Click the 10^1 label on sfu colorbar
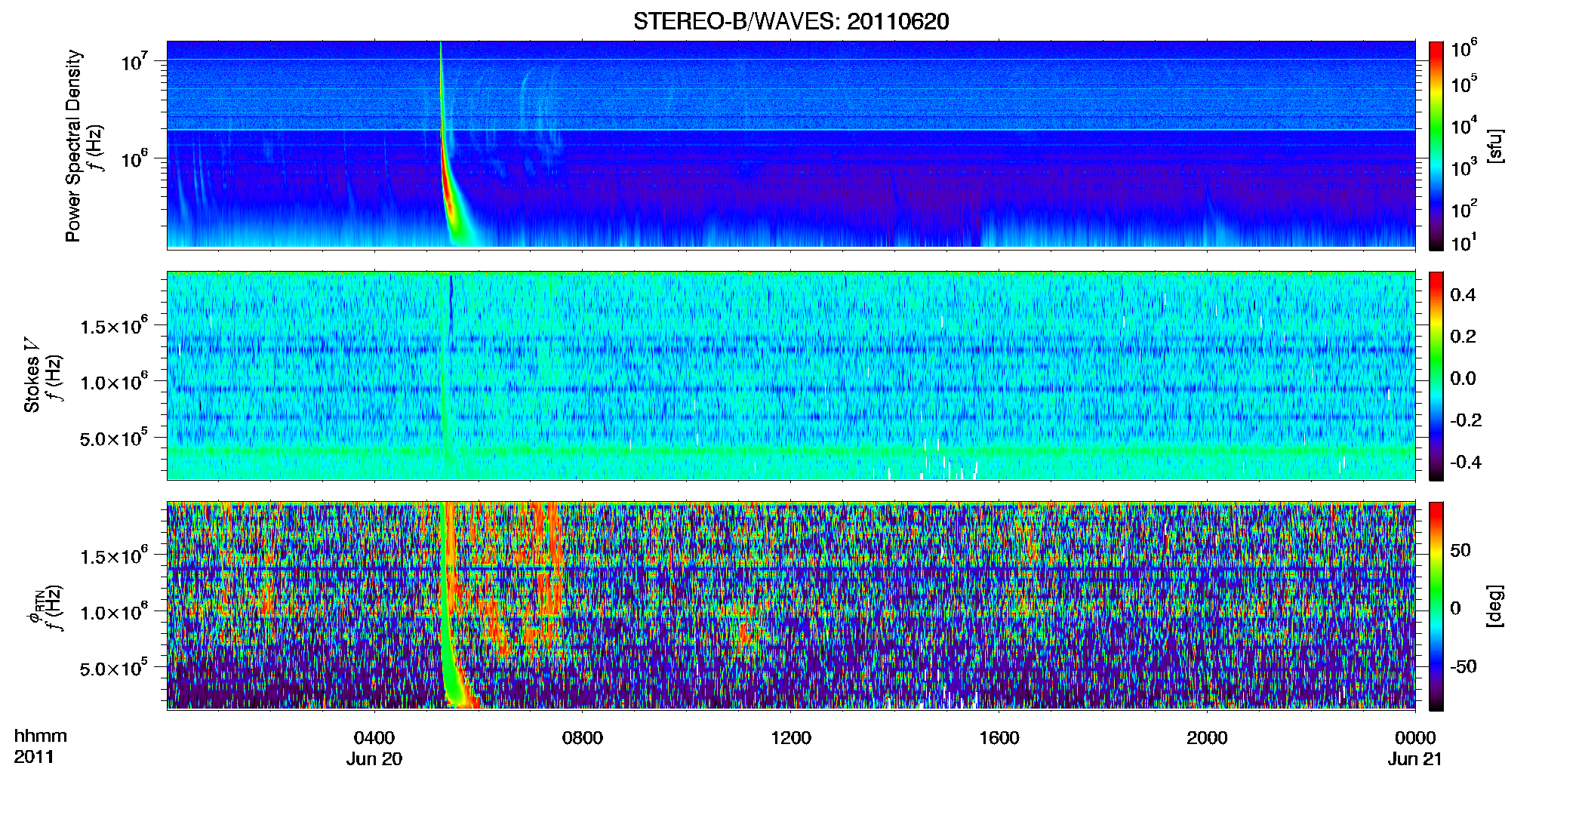The height and width of the screenshot is (815, 1582). pos(1464,242)
